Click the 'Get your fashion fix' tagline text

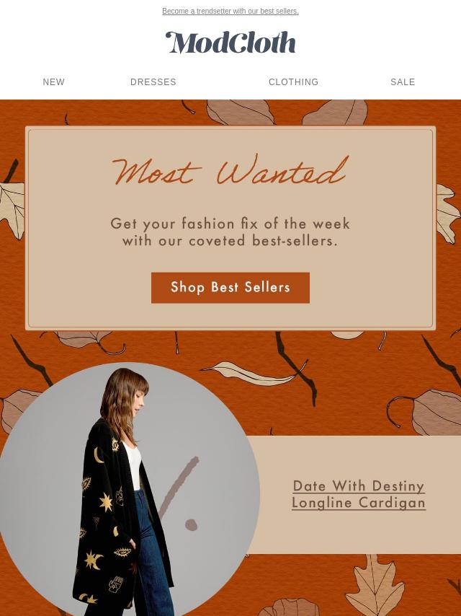click(x=230, y=232)
